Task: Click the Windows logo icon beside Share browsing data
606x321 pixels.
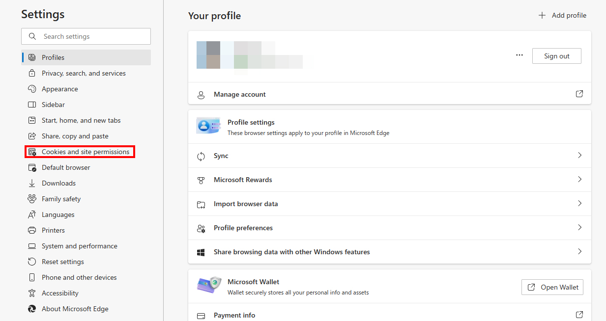Action: click(x=201, y=252)
